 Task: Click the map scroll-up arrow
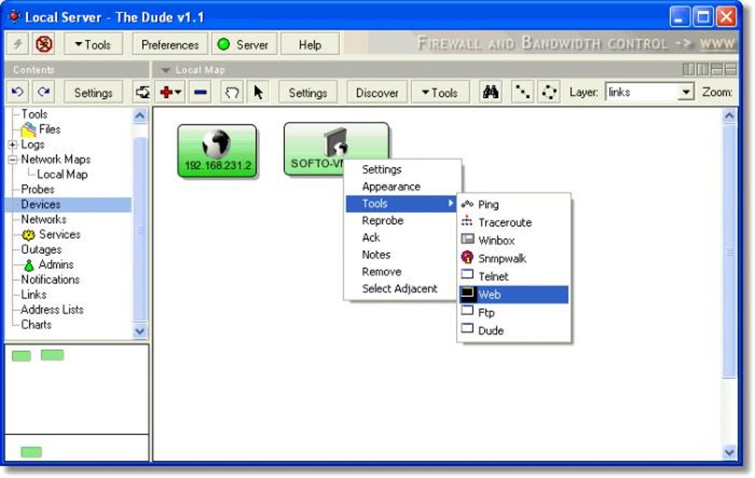(729, 115)
